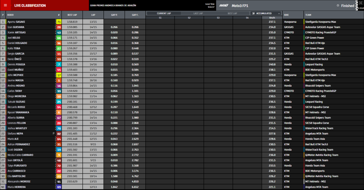Switch to the Best Lap view
The width and height of the screenshot is (364, 190).
click(232, 13)
